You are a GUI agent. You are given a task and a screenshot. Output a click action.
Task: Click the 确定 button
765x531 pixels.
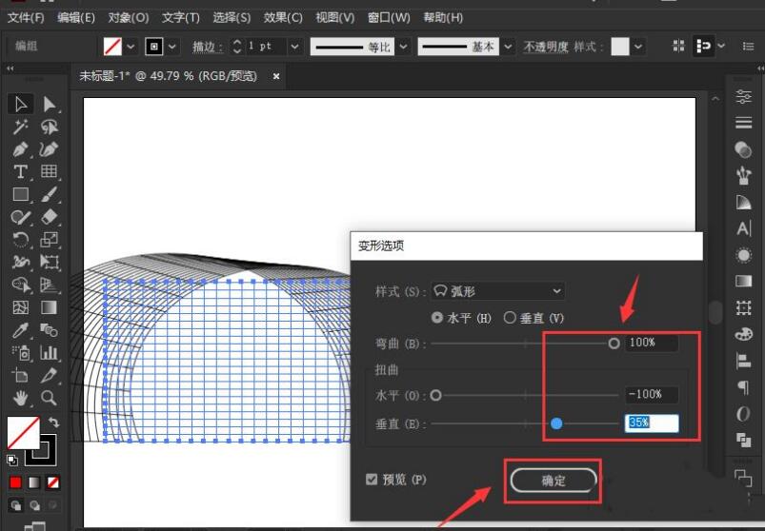click(554, 481)
